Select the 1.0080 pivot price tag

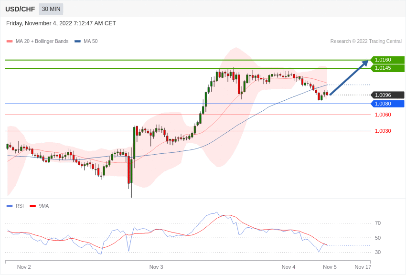coord(387,104)
